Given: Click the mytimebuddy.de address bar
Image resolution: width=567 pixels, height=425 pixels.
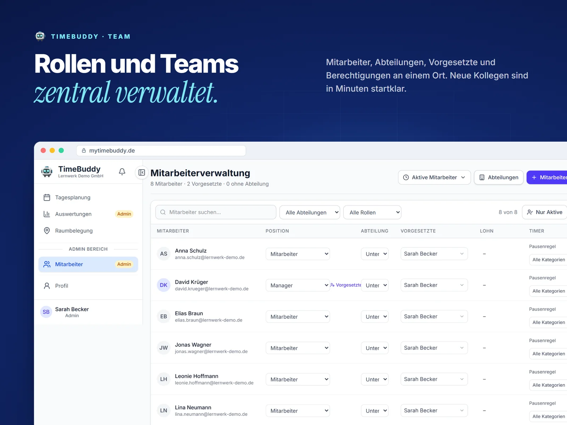Looking at the screenshot, I should [161, 151].
